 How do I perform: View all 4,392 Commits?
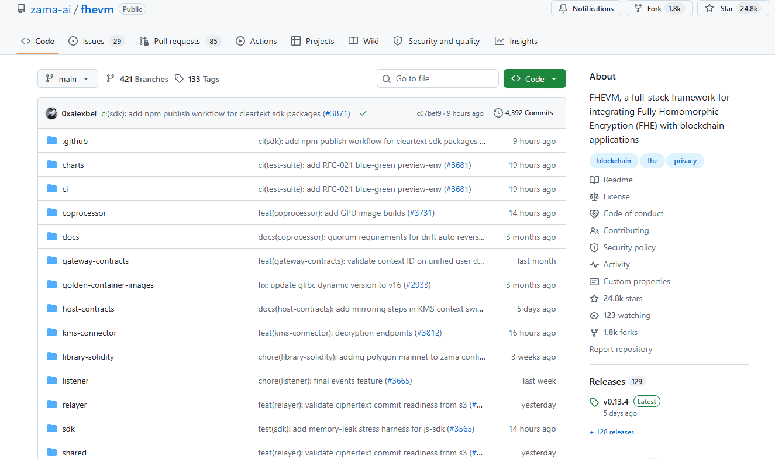click(523, 113)
